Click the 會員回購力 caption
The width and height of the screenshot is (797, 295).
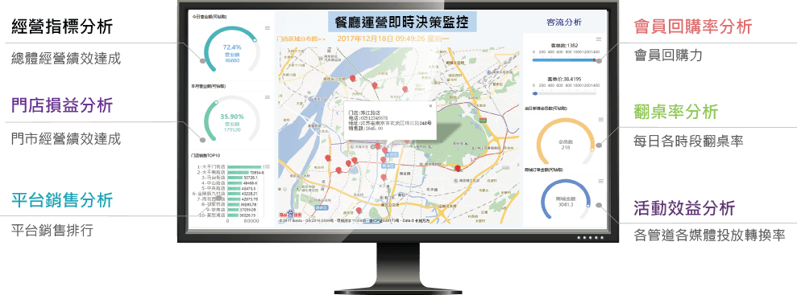click(x=668, y=55)
